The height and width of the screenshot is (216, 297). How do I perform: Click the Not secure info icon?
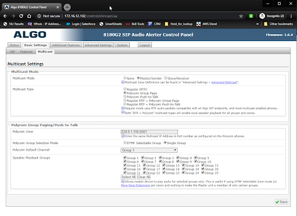39,16
